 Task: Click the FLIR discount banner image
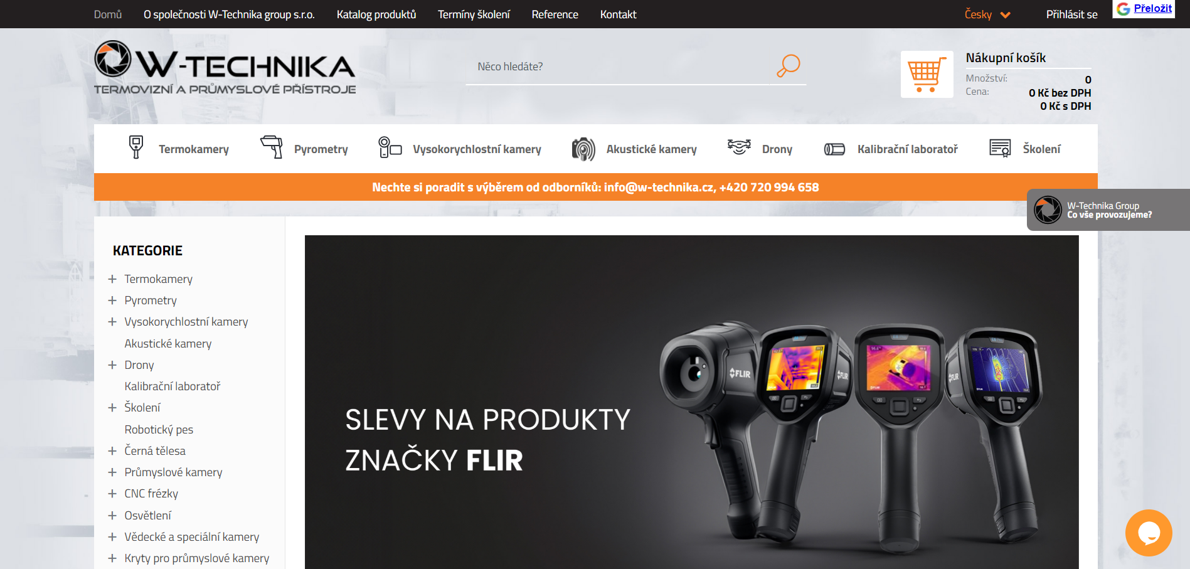click(x=692, y=402)
